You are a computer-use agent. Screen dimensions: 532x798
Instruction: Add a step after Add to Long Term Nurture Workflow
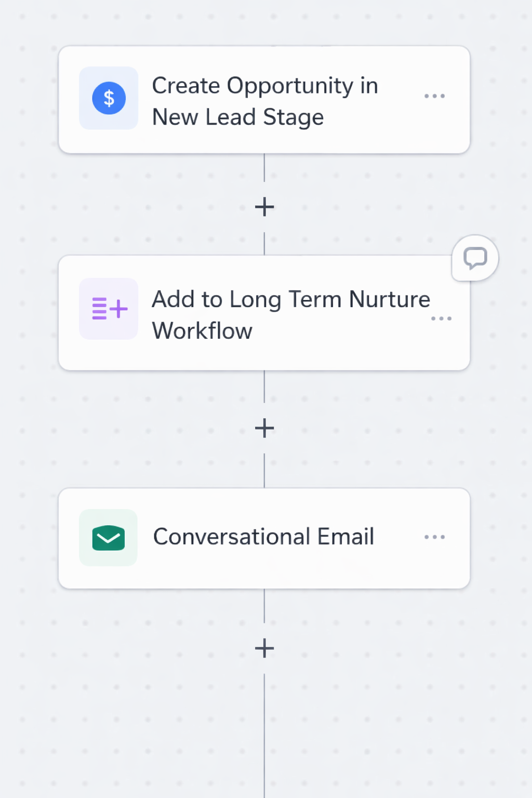click(x=264, y=428)
